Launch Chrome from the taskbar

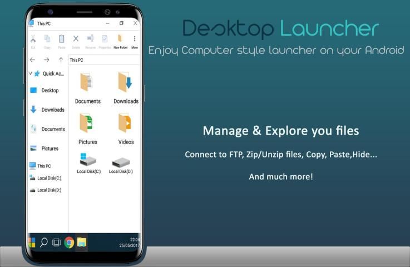[69, 243]
